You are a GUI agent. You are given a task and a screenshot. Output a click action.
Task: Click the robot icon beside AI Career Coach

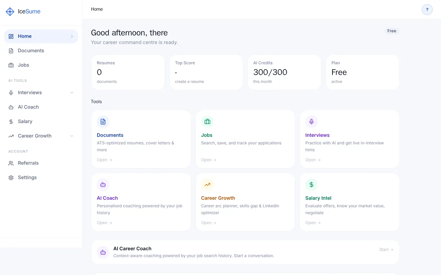click(x=103, y=252)
